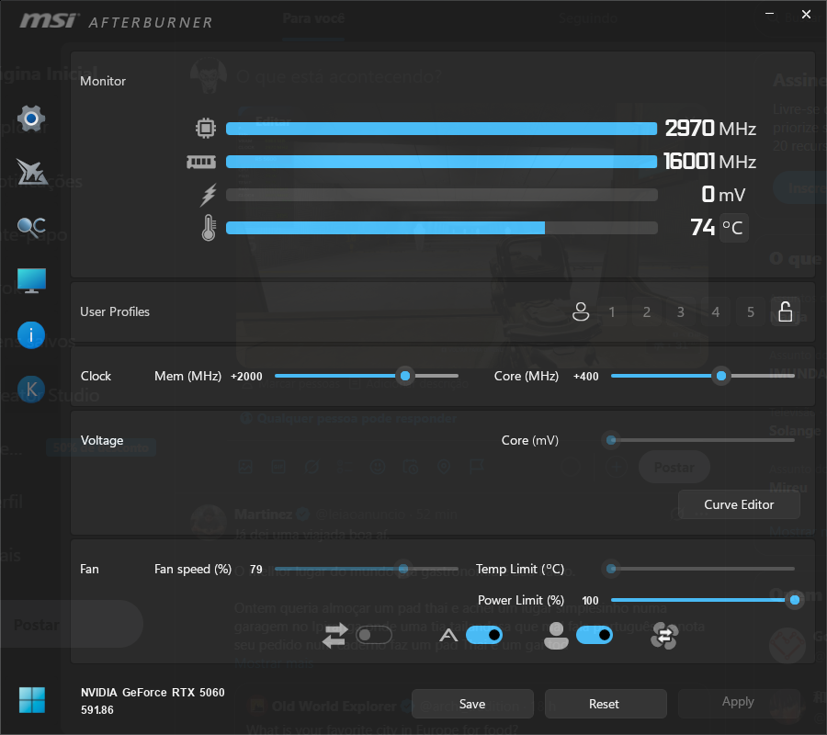This screenshot has width=827, height=735.
Task: Click the Monitor section title
Action: [103, 81]
